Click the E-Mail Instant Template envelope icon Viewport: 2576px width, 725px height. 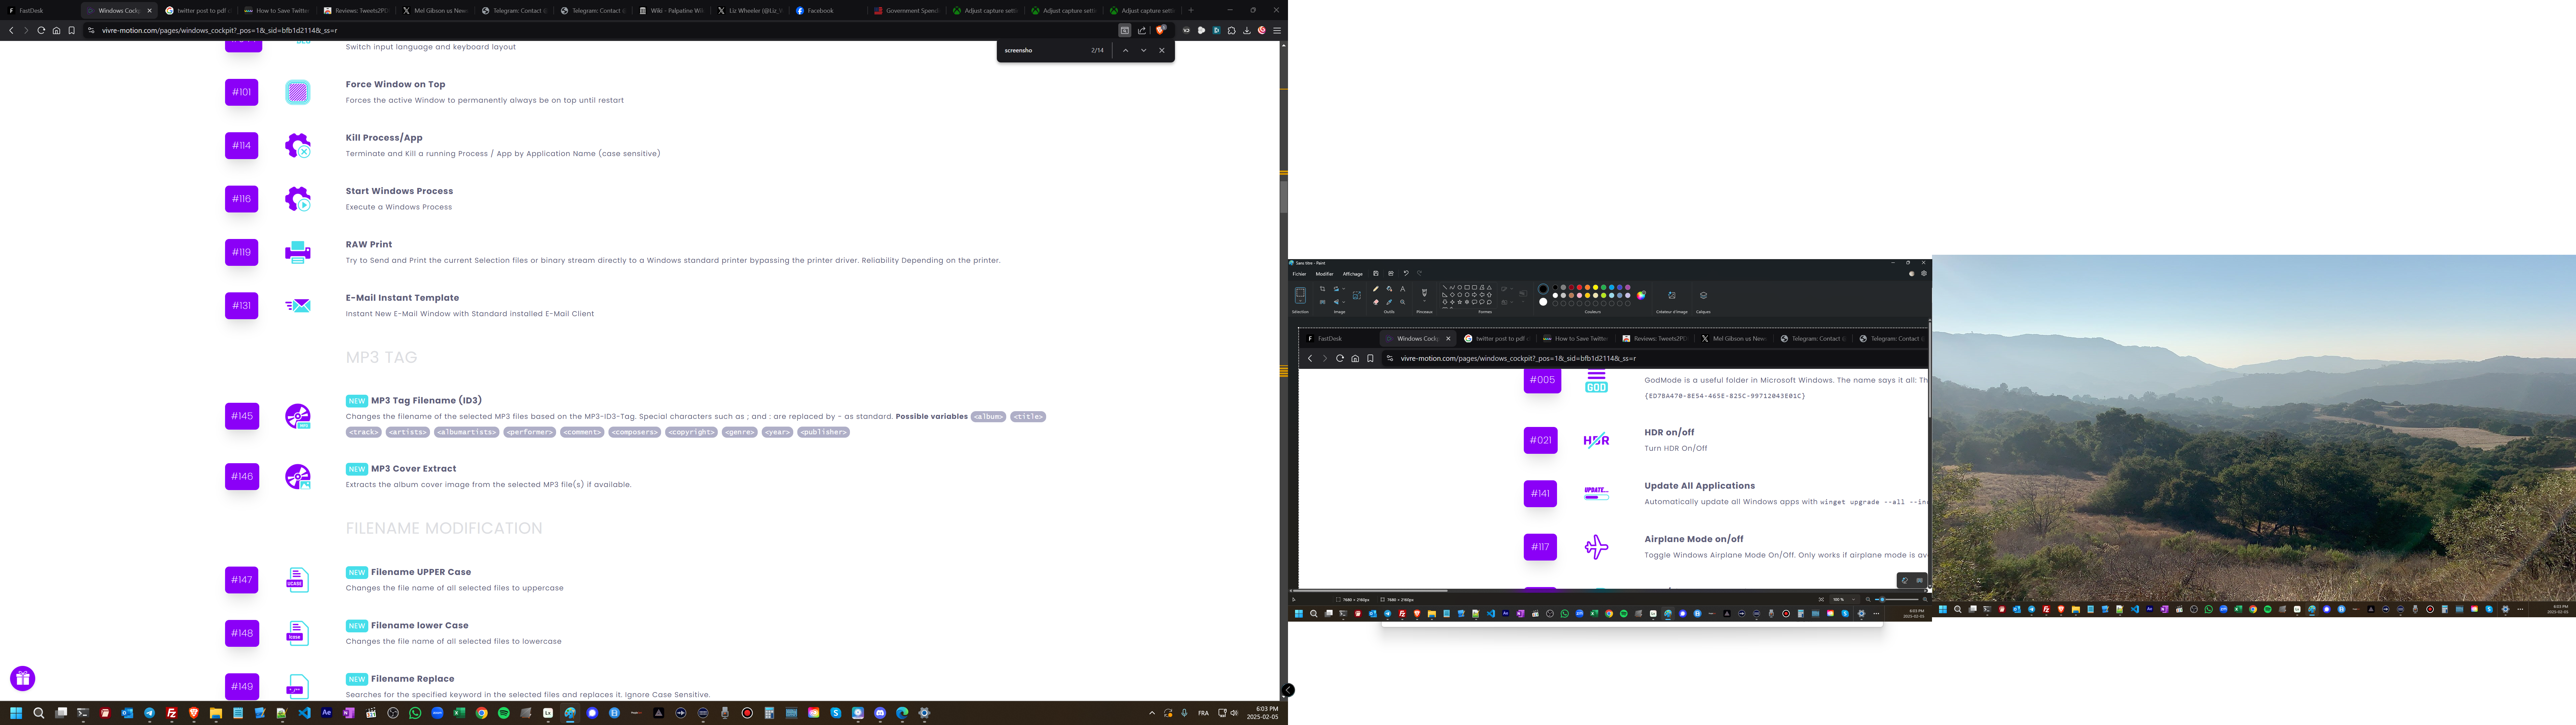coord(298,305)
